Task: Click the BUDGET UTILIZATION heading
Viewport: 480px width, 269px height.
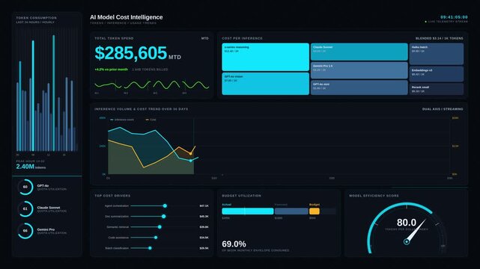Action: tap(242, 196)
